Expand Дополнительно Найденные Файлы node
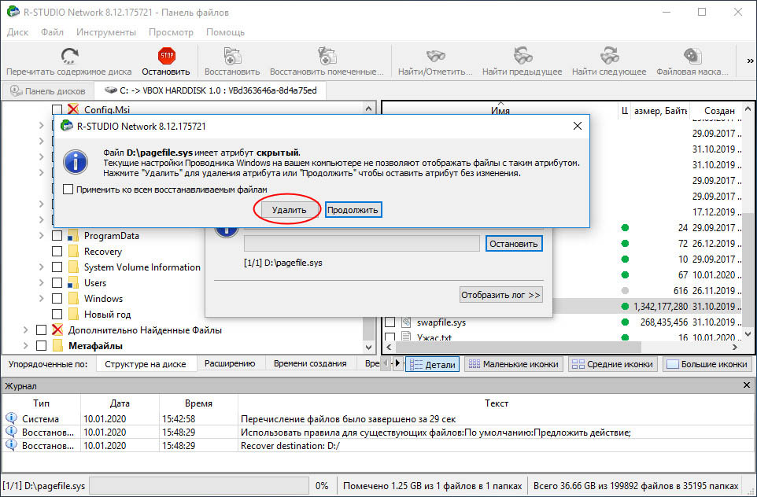The width and height of the screenshot is (757, 497). pyautogui.click(x=26, y=330)
